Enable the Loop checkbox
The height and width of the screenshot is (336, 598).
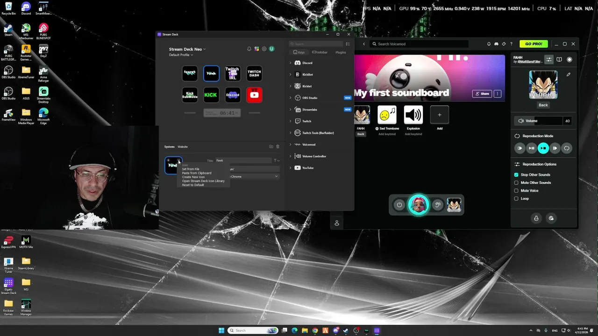point(516,198)
